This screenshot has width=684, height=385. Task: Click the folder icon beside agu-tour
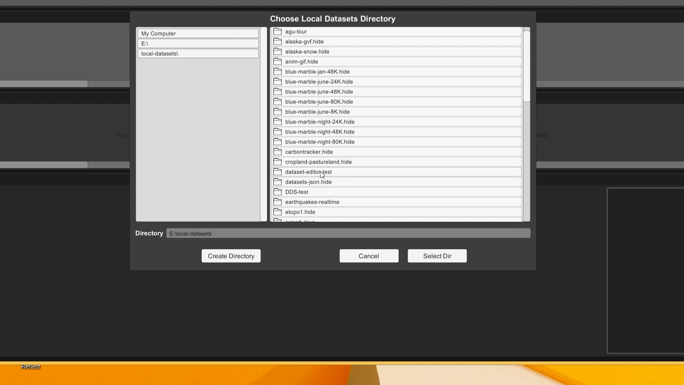coord(277,32)
